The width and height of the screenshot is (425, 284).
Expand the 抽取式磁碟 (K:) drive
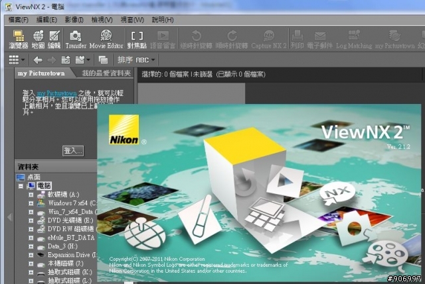[31, 273]
